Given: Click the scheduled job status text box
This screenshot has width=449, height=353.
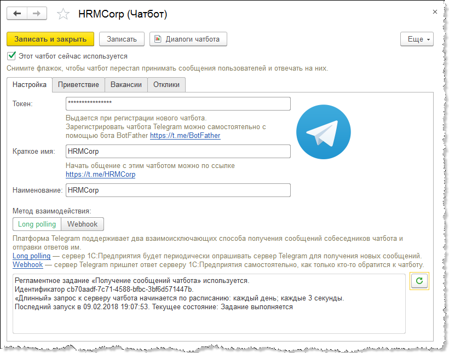Looking at the screenshot, I should pyautogui.click(x=209, y=304).
